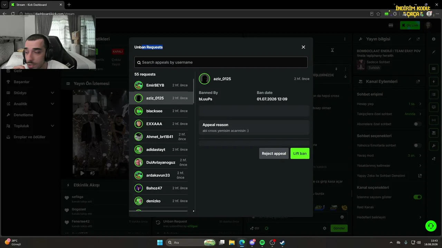The image size is (442, 248).
Task: Click the chat bubble rail icon
Action: (434, 107)
